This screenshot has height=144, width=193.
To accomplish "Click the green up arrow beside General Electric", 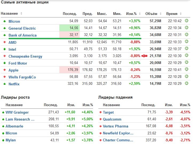I will (x=4, y=28).
